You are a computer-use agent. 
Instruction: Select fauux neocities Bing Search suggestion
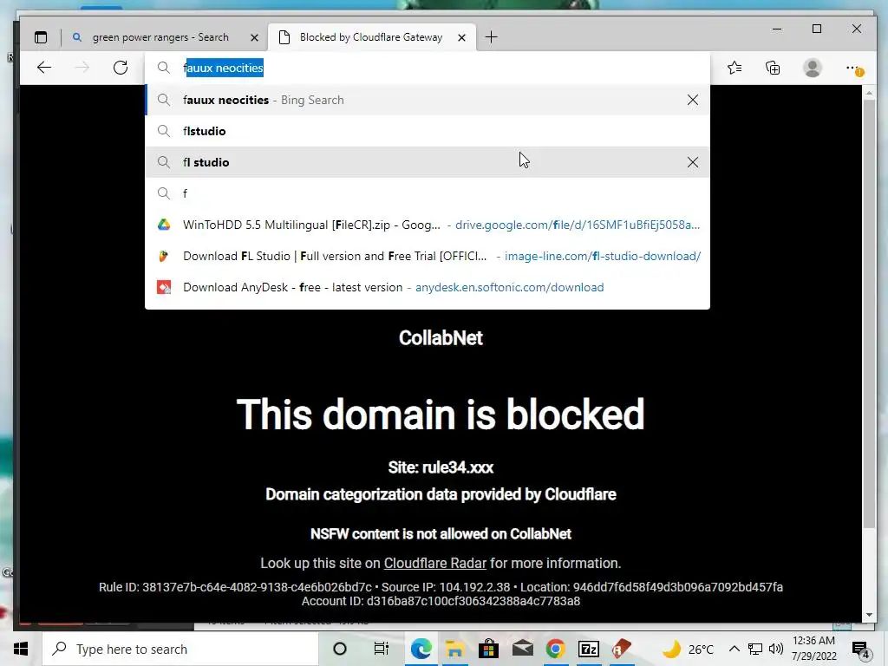[428, 100]
